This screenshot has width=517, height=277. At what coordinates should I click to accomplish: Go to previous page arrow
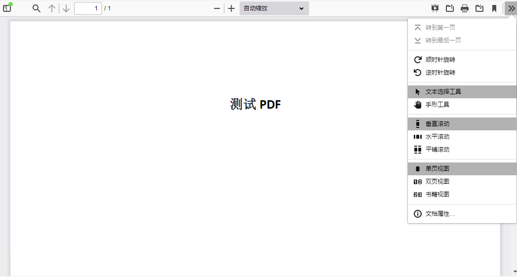tap(52, 8)
